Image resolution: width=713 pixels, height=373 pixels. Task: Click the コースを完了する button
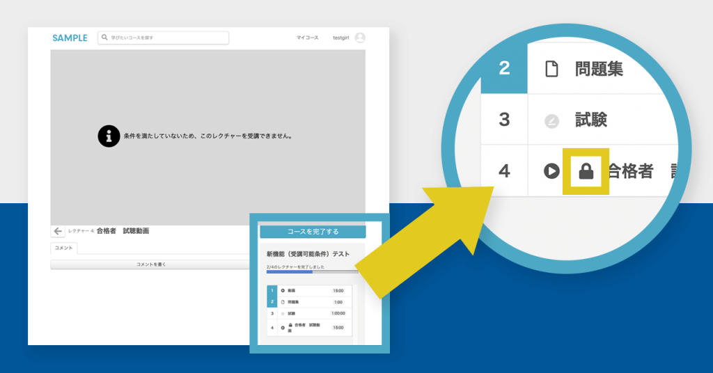(x=313, y=232)
